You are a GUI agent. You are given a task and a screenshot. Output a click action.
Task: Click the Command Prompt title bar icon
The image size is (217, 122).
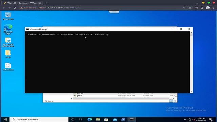28,29
